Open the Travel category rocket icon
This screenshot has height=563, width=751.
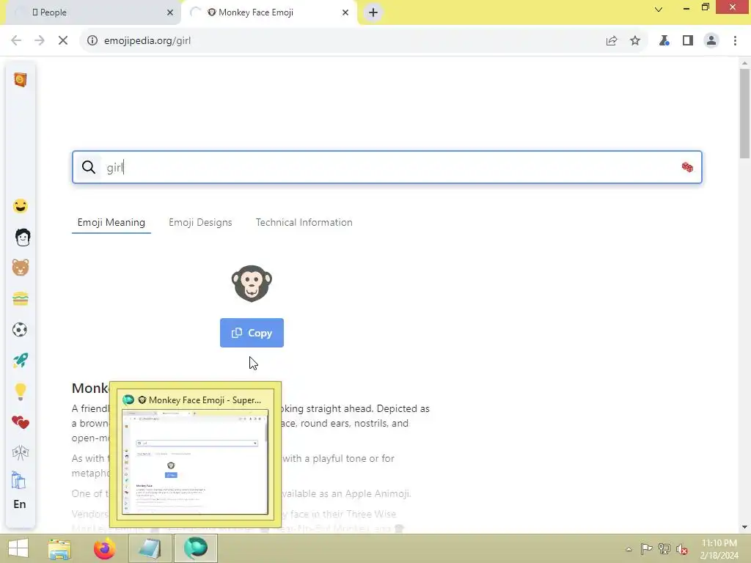(20, 361)
